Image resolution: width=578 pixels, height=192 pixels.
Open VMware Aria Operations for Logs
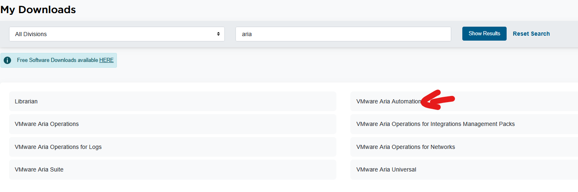coord(173,147)
